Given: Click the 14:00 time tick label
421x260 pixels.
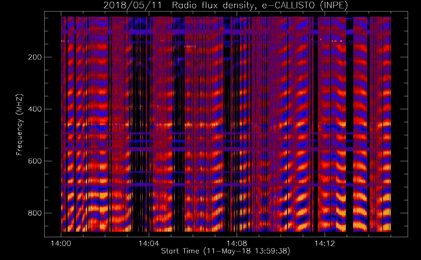Looking at the screenshot, I should pos(61,244).
